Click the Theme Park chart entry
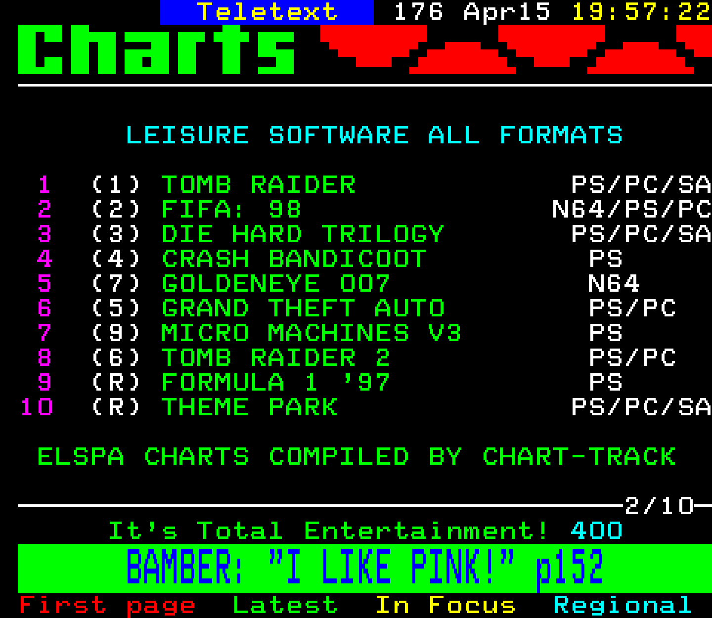This screenshot has height=618, width=712. (250, 407)
